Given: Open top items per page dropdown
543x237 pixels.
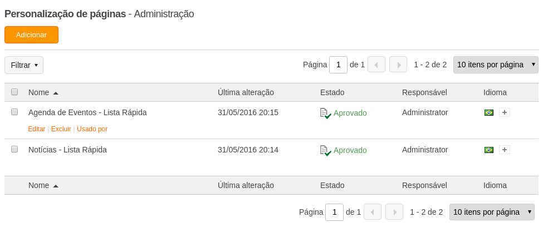Looking at the screenshot, I should [496, 65].
